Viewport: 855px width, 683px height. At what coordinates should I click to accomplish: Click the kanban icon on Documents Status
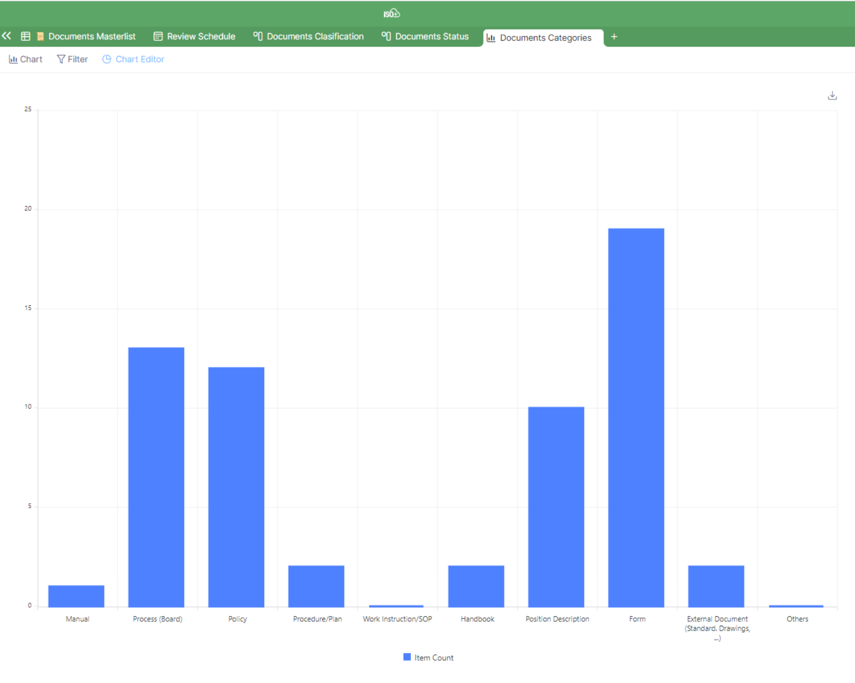tap(386, 37)
